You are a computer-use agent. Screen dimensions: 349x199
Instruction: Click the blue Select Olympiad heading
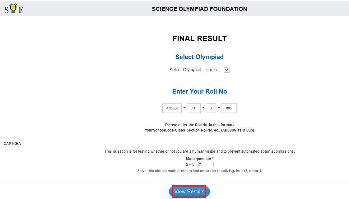tap(199, 57)
